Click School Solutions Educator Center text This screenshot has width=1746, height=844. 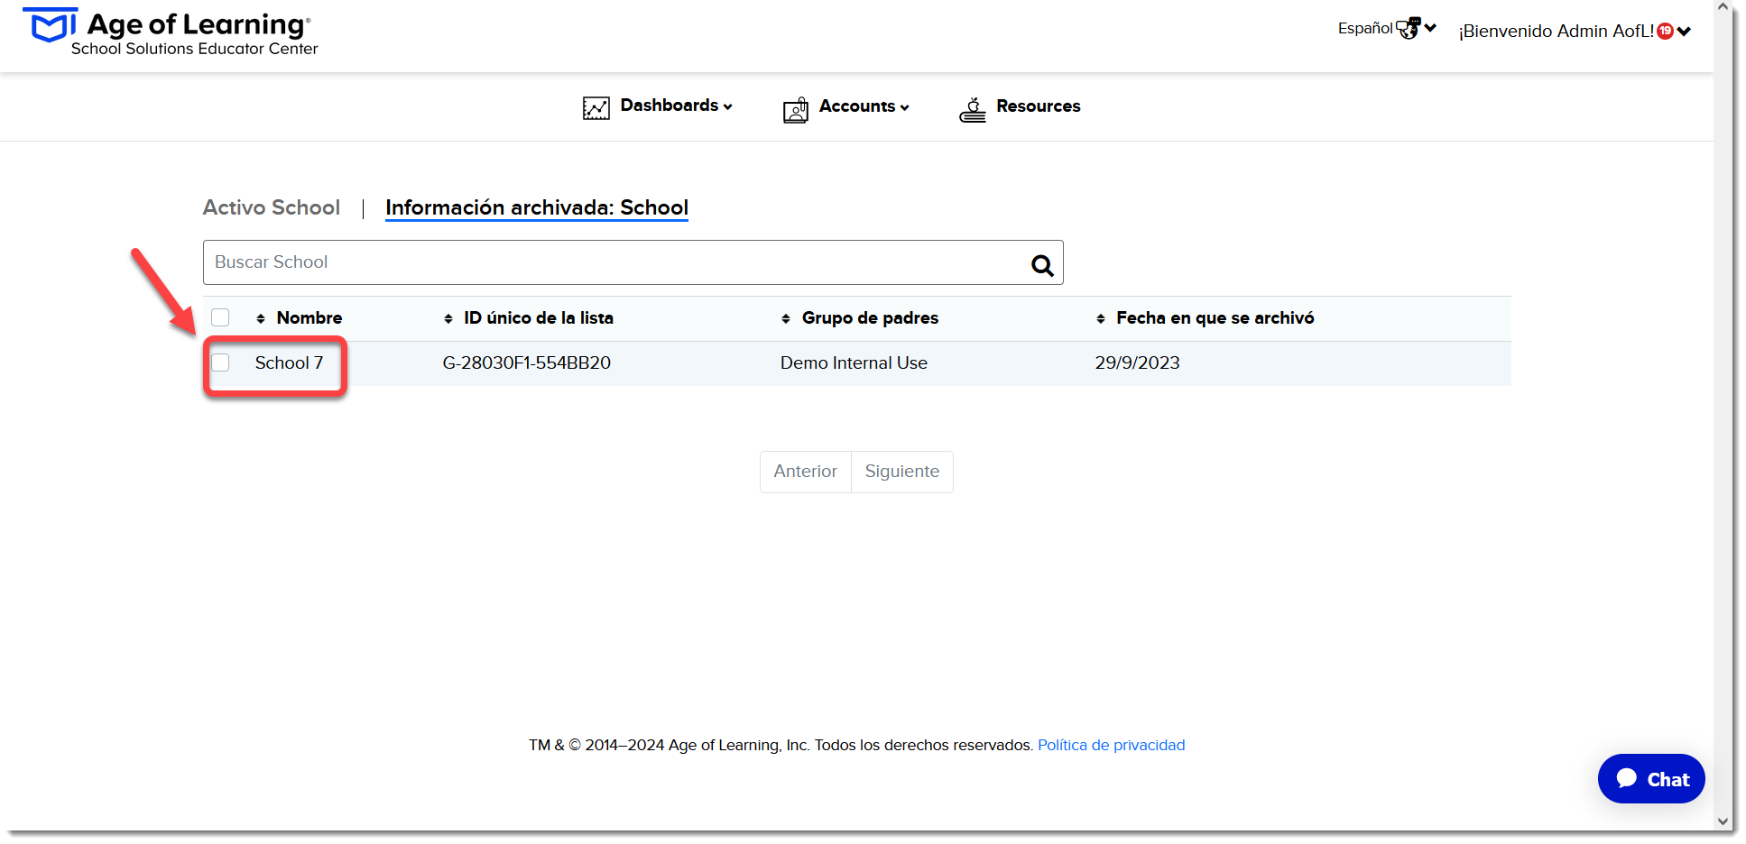pyautogui.click(x=195, y=49)
